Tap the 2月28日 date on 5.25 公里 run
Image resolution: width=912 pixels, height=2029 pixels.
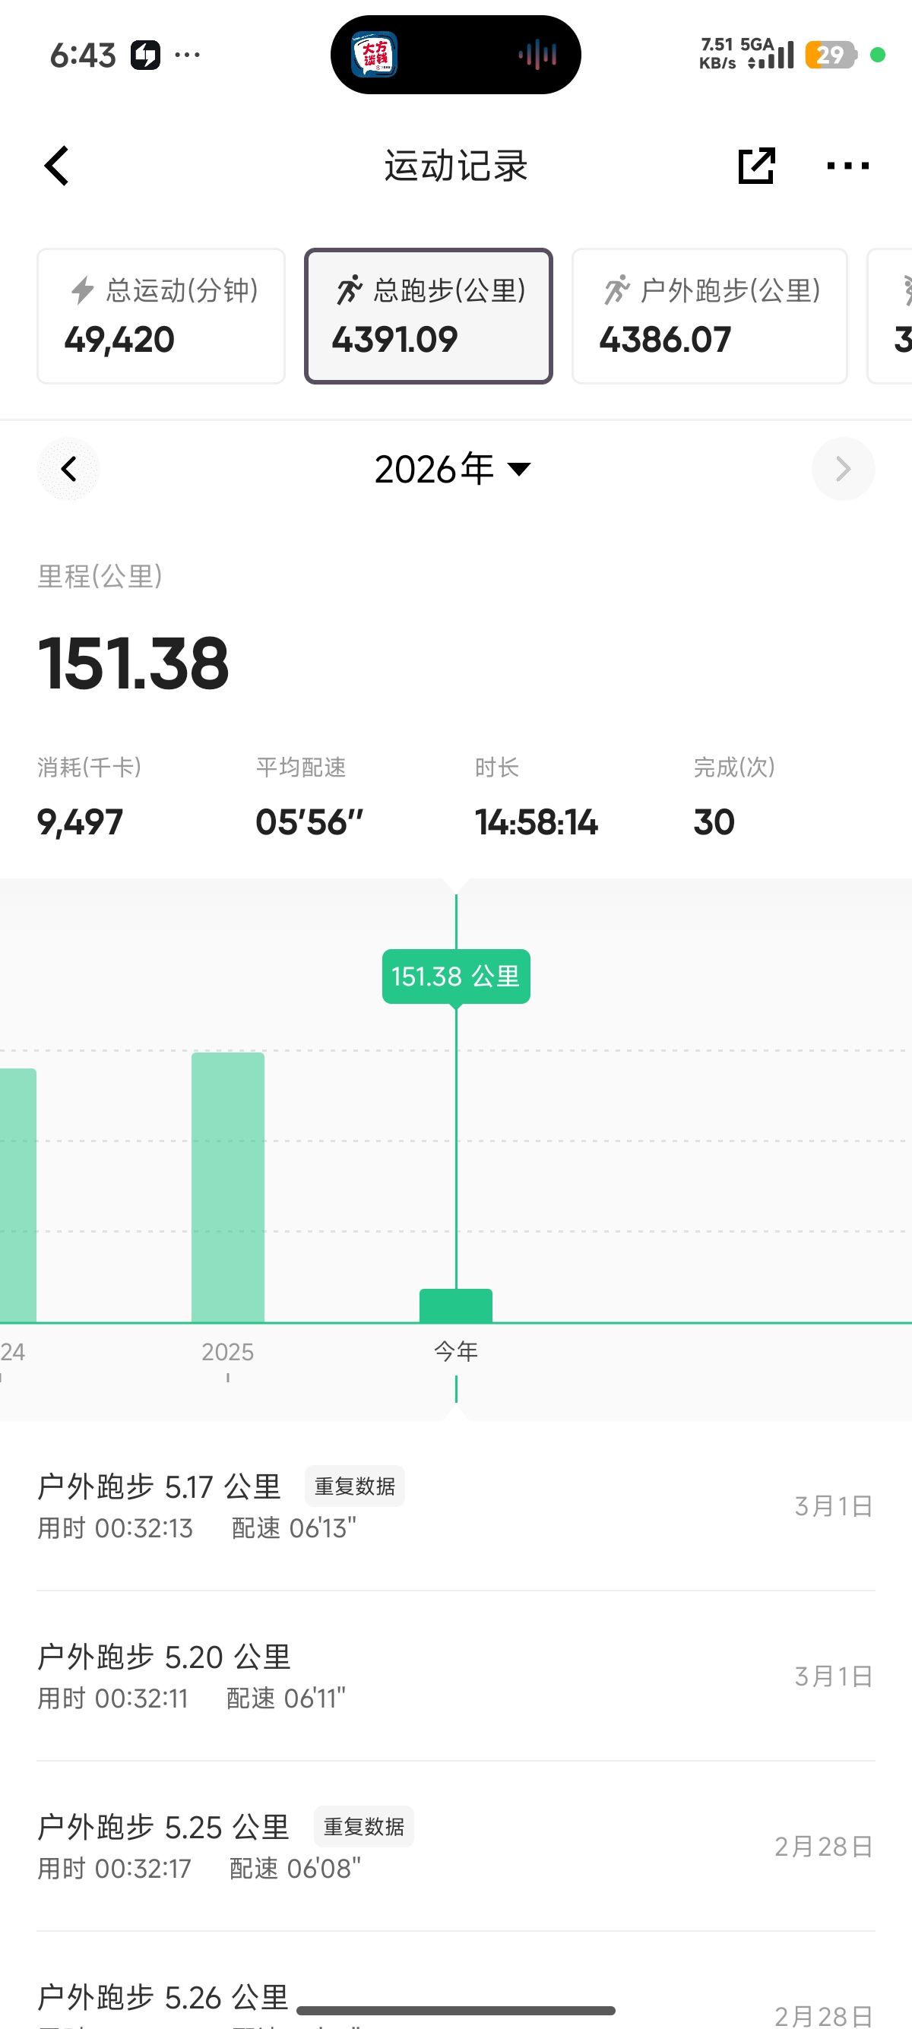tap(824, 1847)
